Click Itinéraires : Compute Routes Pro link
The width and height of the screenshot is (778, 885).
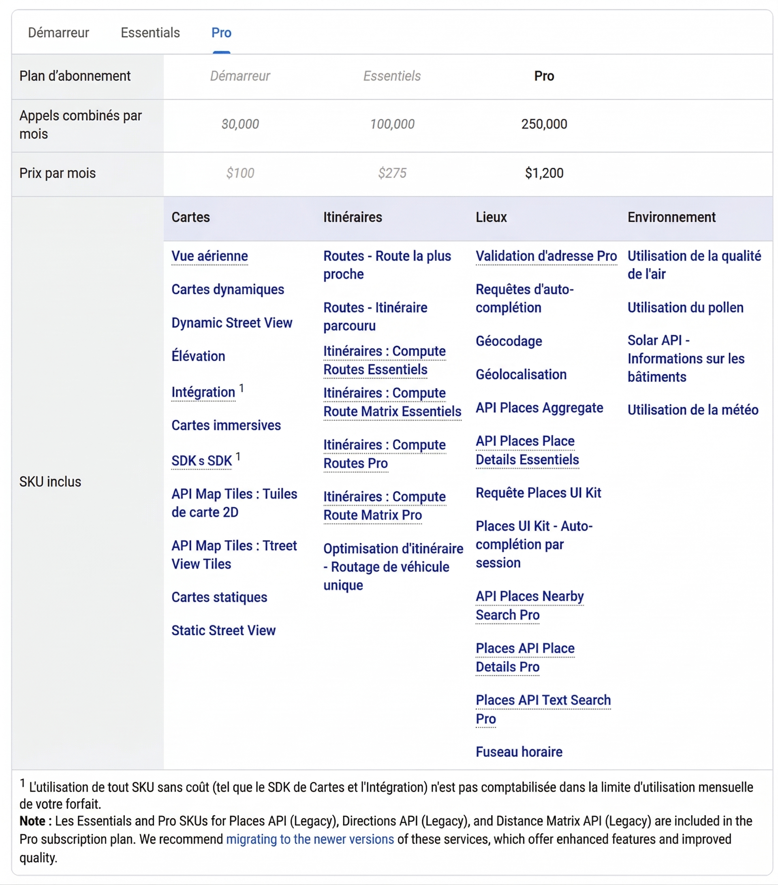[384, 454]
